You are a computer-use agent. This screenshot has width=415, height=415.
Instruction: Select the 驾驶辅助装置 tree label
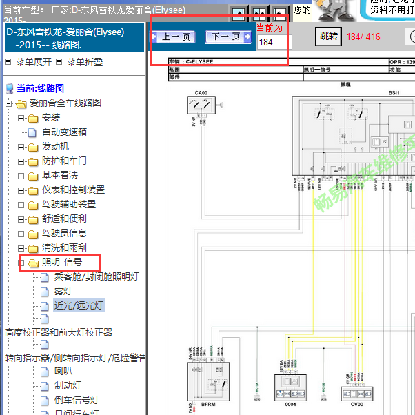point(69,204)
